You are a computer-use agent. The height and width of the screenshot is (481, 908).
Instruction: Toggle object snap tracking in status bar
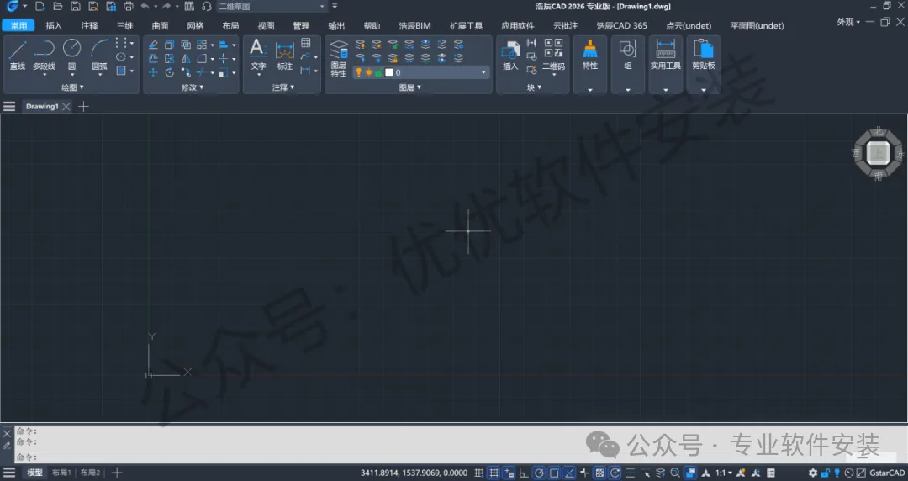click(x=569, y=473)
